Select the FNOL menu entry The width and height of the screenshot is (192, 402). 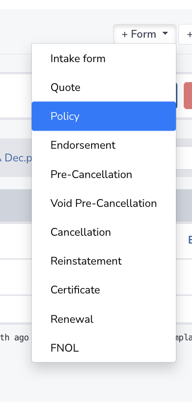click(104, 348)
